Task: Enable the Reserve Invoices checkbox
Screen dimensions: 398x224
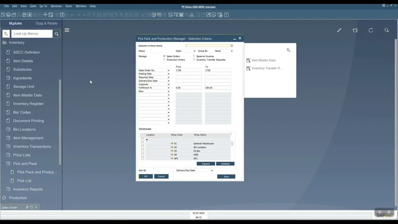Action: (194, 56)
